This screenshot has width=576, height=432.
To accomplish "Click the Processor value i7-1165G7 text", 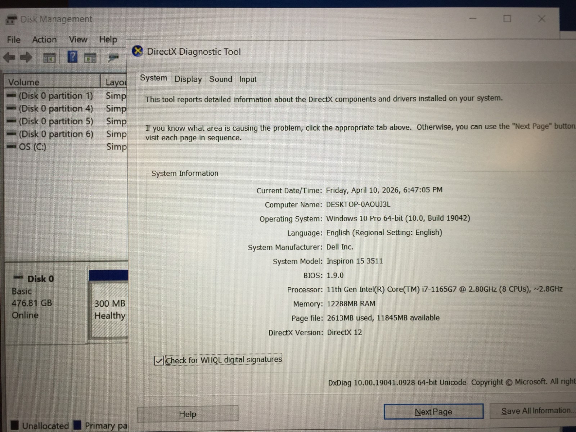I will point(444,289).
